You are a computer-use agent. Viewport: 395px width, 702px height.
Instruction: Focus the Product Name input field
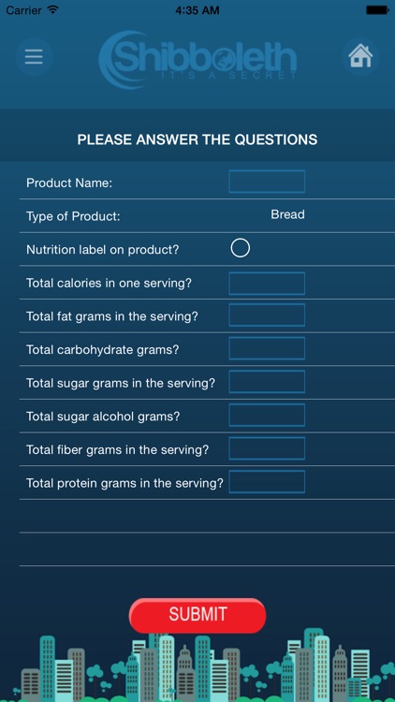[x=267, y=182]
